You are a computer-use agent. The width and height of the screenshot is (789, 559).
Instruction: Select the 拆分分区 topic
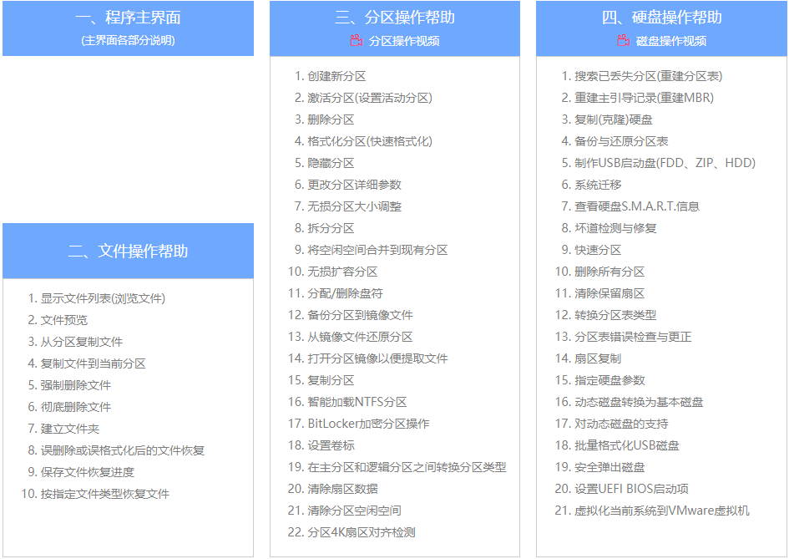331,228
